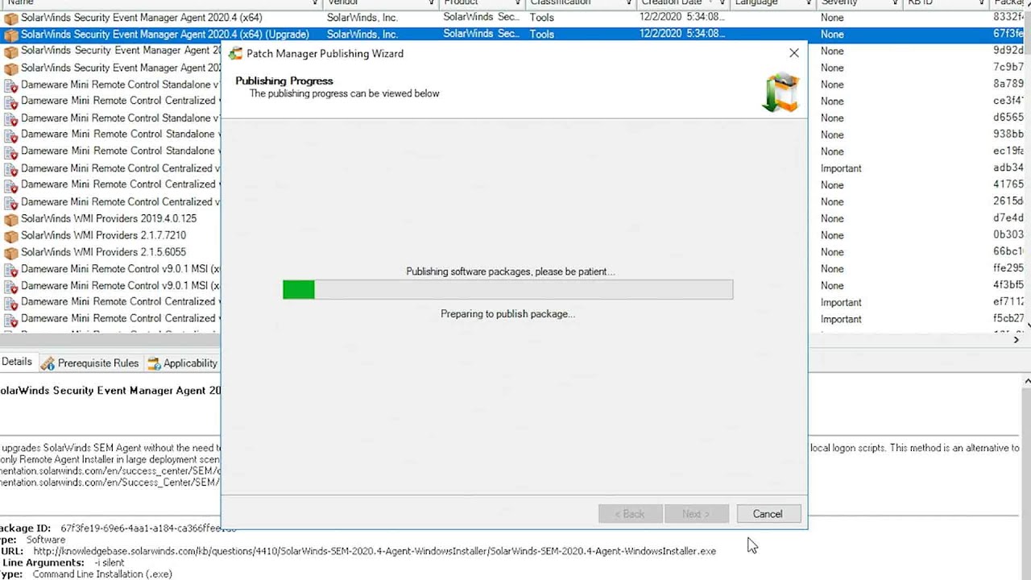The image size is (1031, 580).
Task: Cancel the publishing wizard
Action: tap(768, 514)
